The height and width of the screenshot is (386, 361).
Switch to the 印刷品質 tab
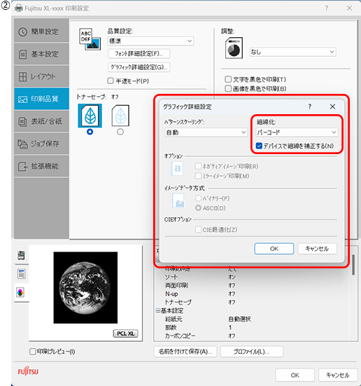pyautogui.click(x=41, y=99)
